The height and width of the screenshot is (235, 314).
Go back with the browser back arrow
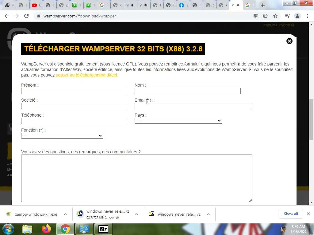[x=7, y=16]
